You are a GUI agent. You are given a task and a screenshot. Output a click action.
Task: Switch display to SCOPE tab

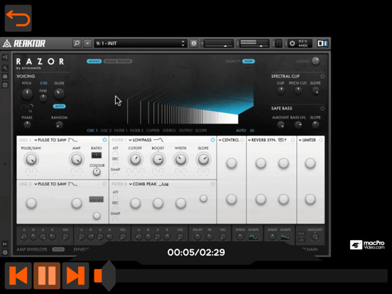pyautogui.click(x=201, y=131)
